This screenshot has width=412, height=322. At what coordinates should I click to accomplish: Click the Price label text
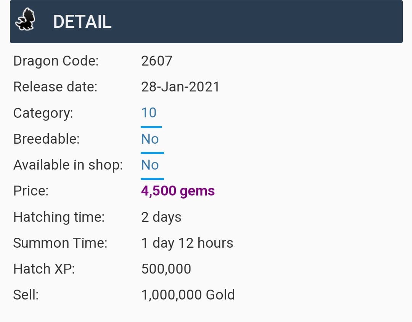click(x=31, y=191)
